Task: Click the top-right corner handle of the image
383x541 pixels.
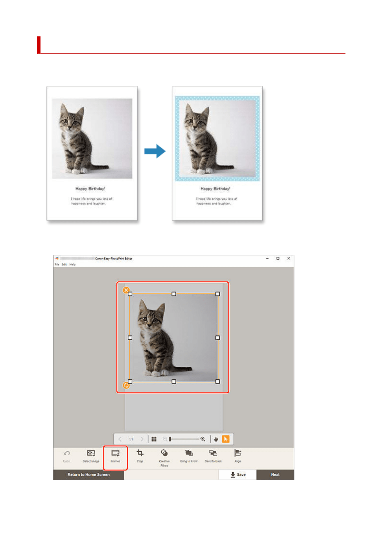Action: click(x=218, y=294)
